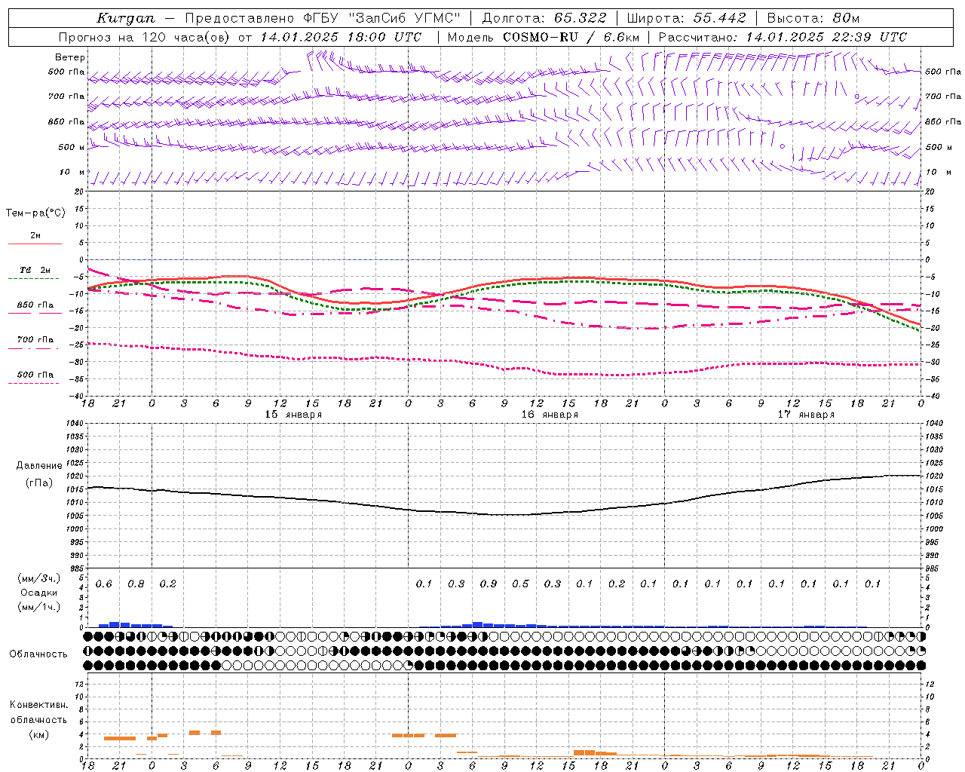Click the green dashed Td 2м legend line
The height and width of the screenshot is (772, 965).
tap(35, 278)
